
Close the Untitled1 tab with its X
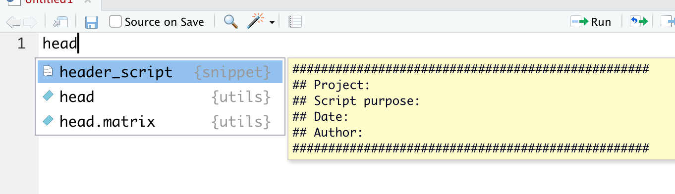click(88, 1)
